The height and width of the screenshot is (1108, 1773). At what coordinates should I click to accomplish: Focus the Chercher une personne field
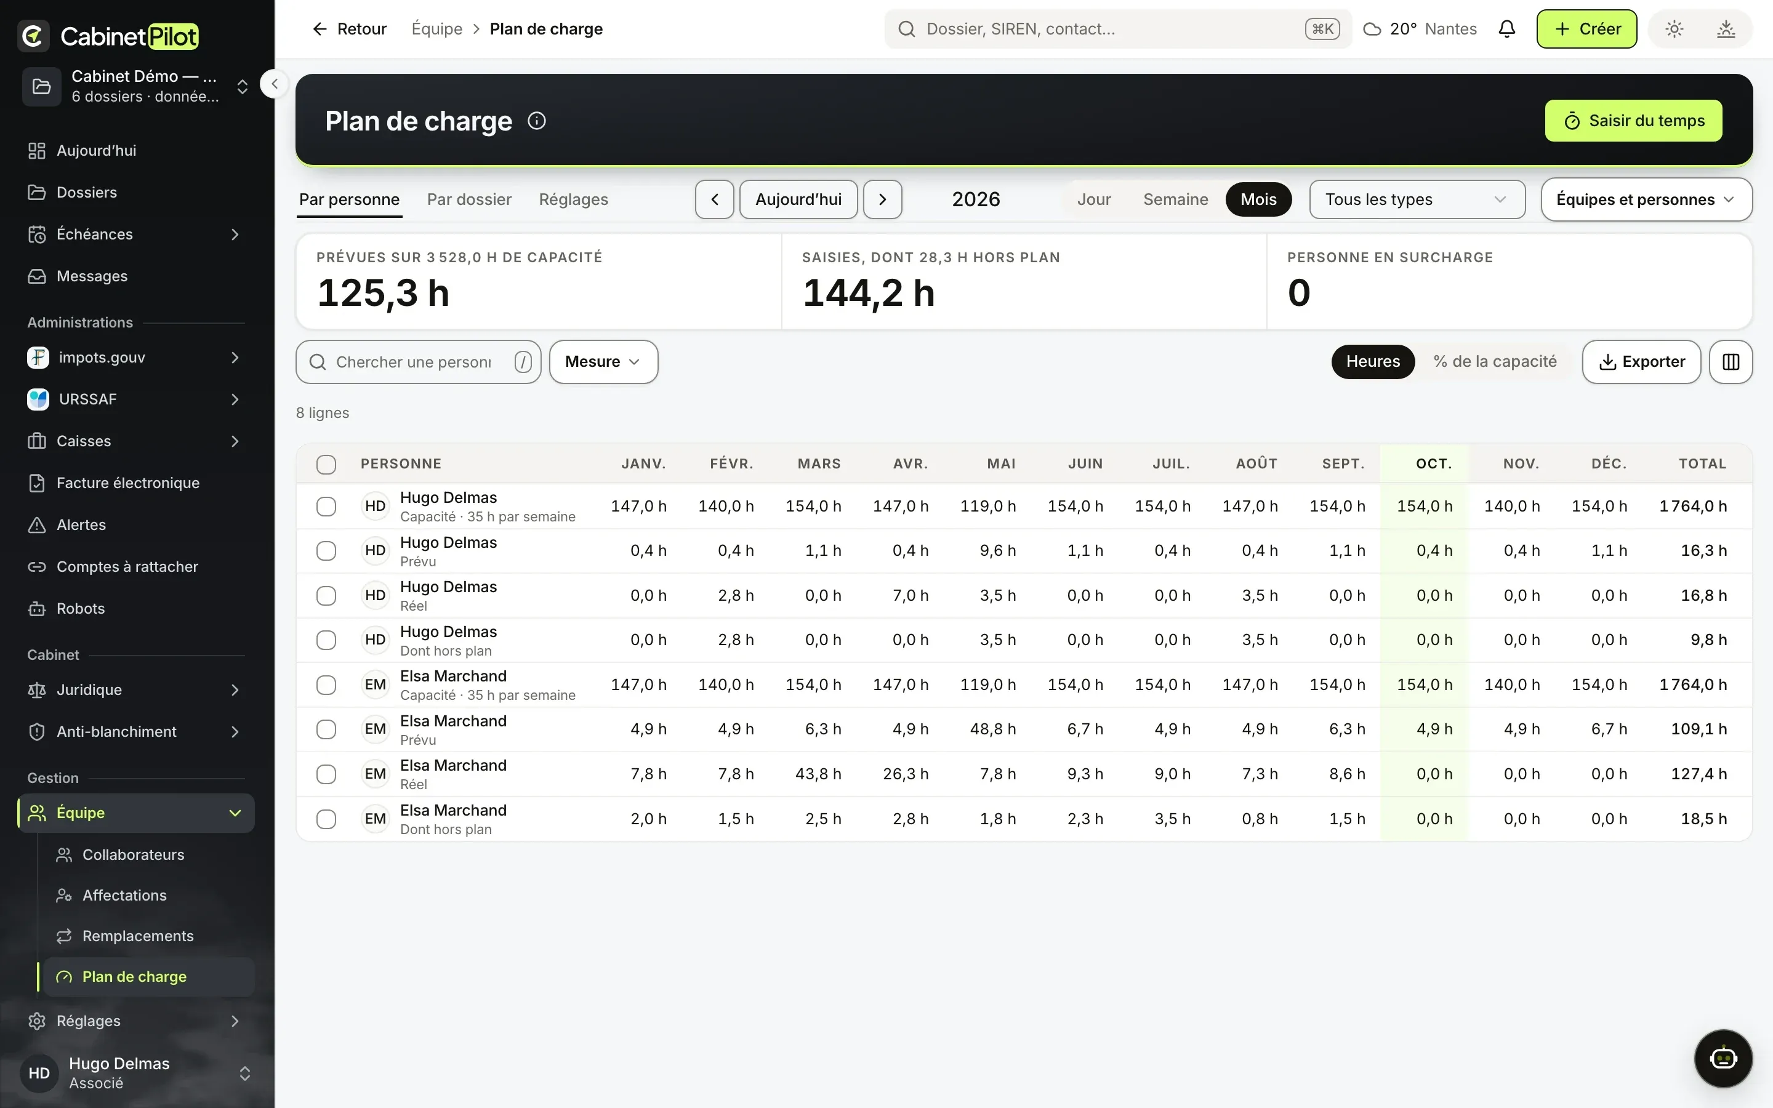click(x=419, y=362)
